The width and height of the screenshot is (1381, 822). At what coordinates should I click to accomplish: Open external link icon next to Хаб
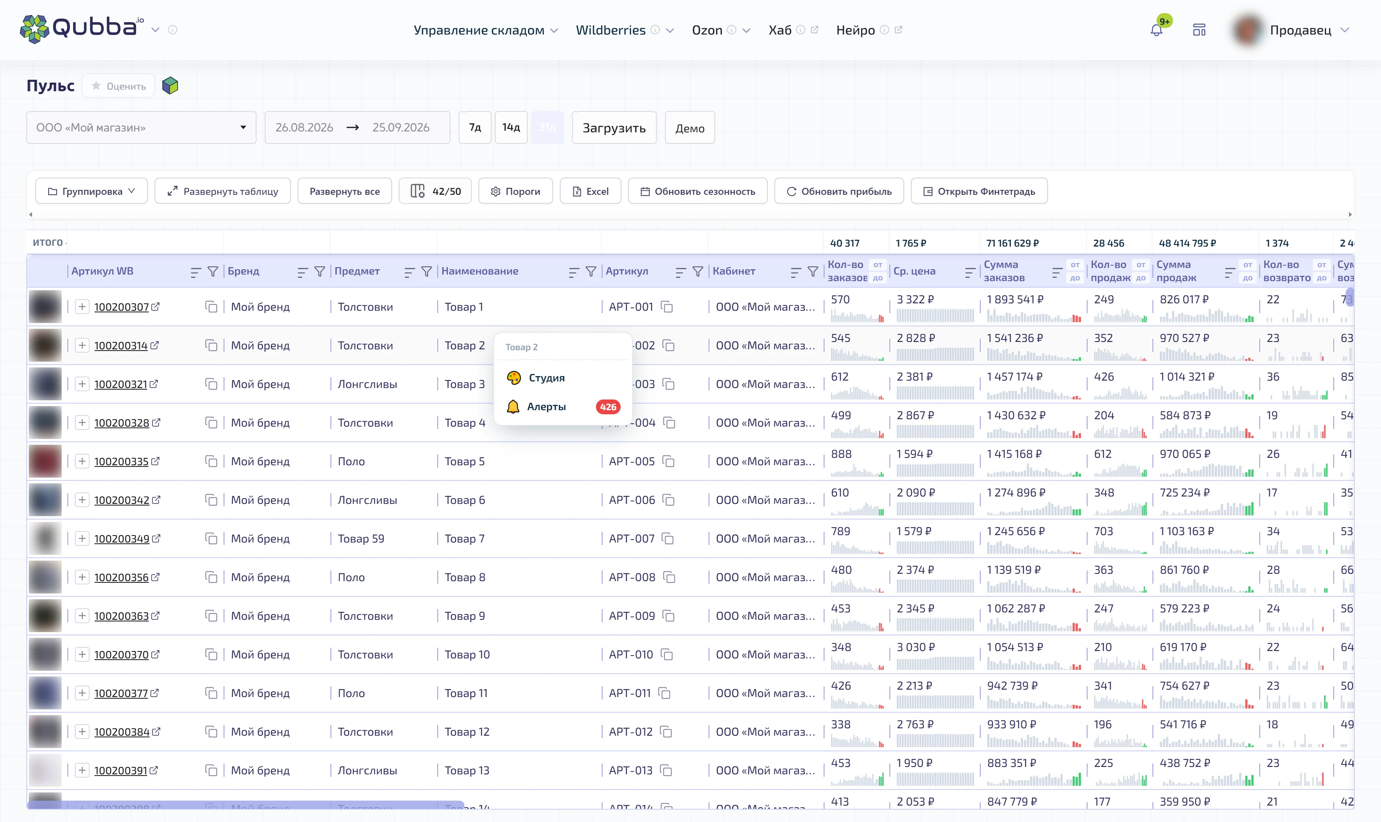(x=814, y=30)
